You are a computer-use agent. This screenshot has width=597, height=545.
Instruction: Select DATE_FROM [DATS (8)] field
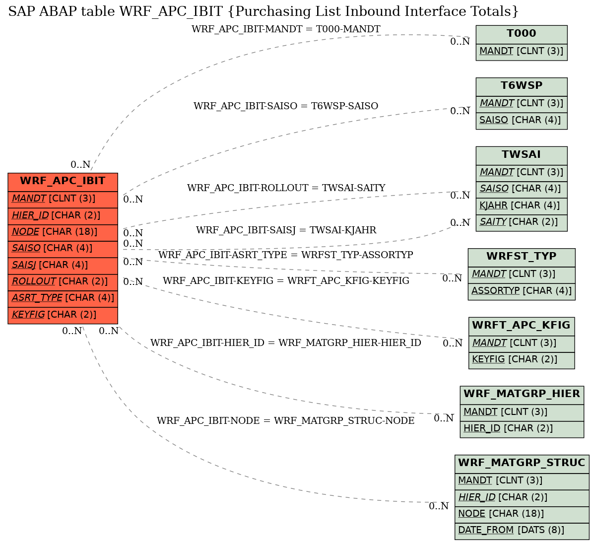[x=522, y=530]
